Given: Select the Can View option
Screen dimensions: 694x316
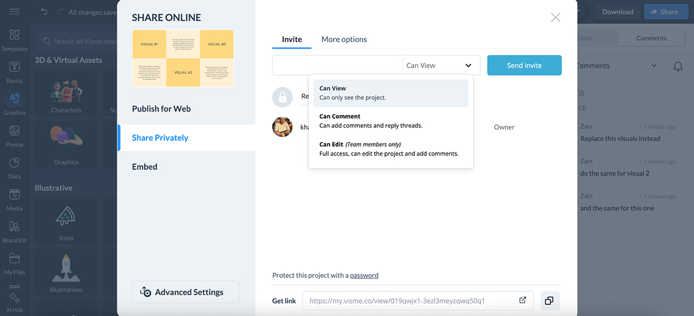Looking at the screenshot, I should point(391,93).
